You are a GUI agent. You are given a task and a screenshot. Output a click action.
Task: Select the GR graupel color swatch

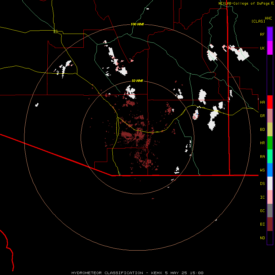(x=270, y=116)
